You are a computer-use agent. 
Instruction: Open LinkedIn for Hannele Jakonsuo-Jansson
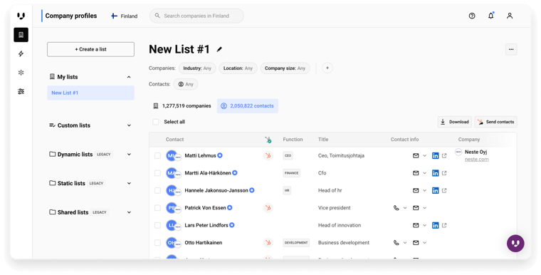click(436, 190)
